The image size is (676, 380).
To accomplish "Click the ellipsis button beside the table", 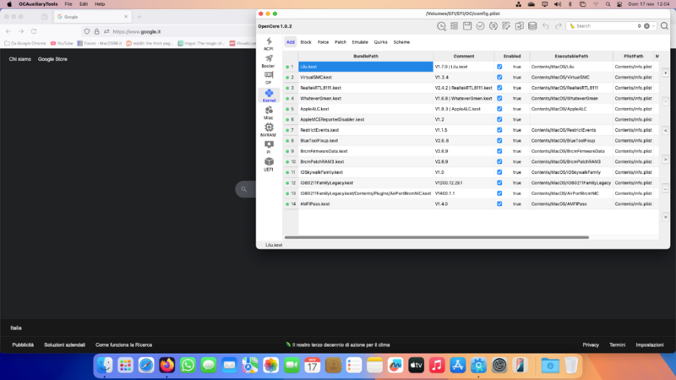I will tap(665, 188).
